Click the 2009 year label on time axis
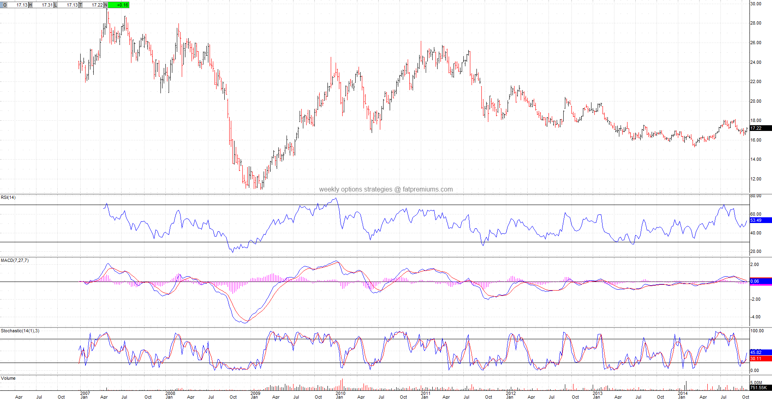Viewport: 772px width, 399px height. pyautogui.click(x=255, y=393)
